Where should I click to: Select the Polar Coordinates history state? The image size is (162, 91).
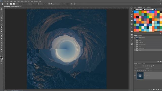point(142,44)
